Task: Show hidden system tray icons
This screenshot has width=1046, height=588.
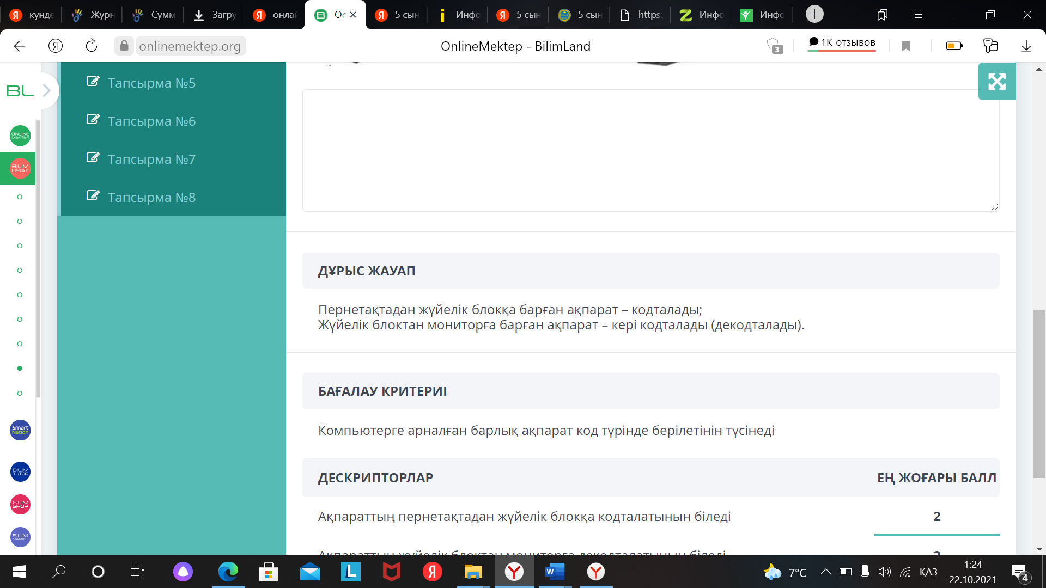Action: (825, 572)
